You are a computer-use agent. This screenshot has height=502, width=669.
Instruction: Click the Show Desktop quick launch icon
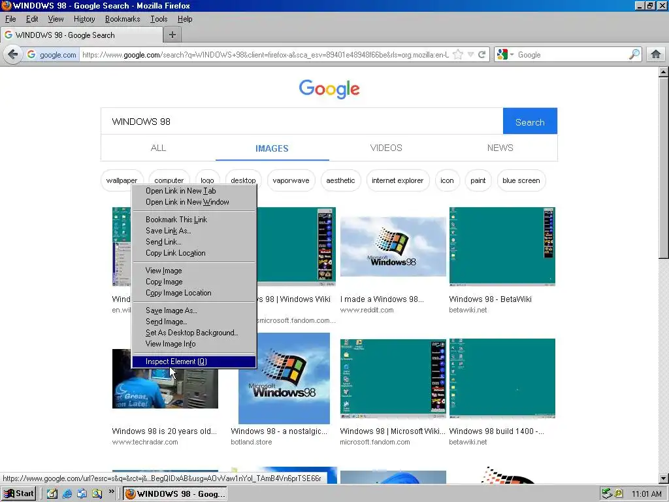click(52, 494)
